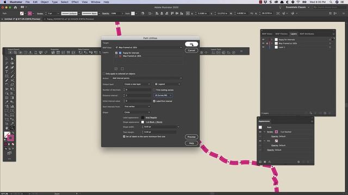Click the Text margin input field
This screenshot has width=348, height=195.
pos(160,132)
